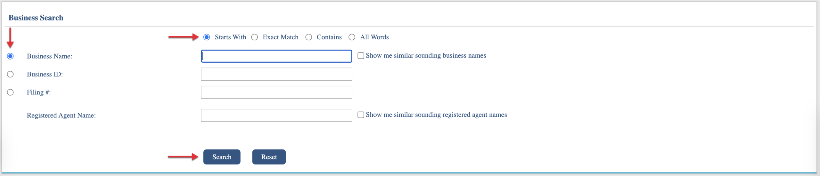
Task: Choose the "Exact Match" search option
Action: pos(255,37)
